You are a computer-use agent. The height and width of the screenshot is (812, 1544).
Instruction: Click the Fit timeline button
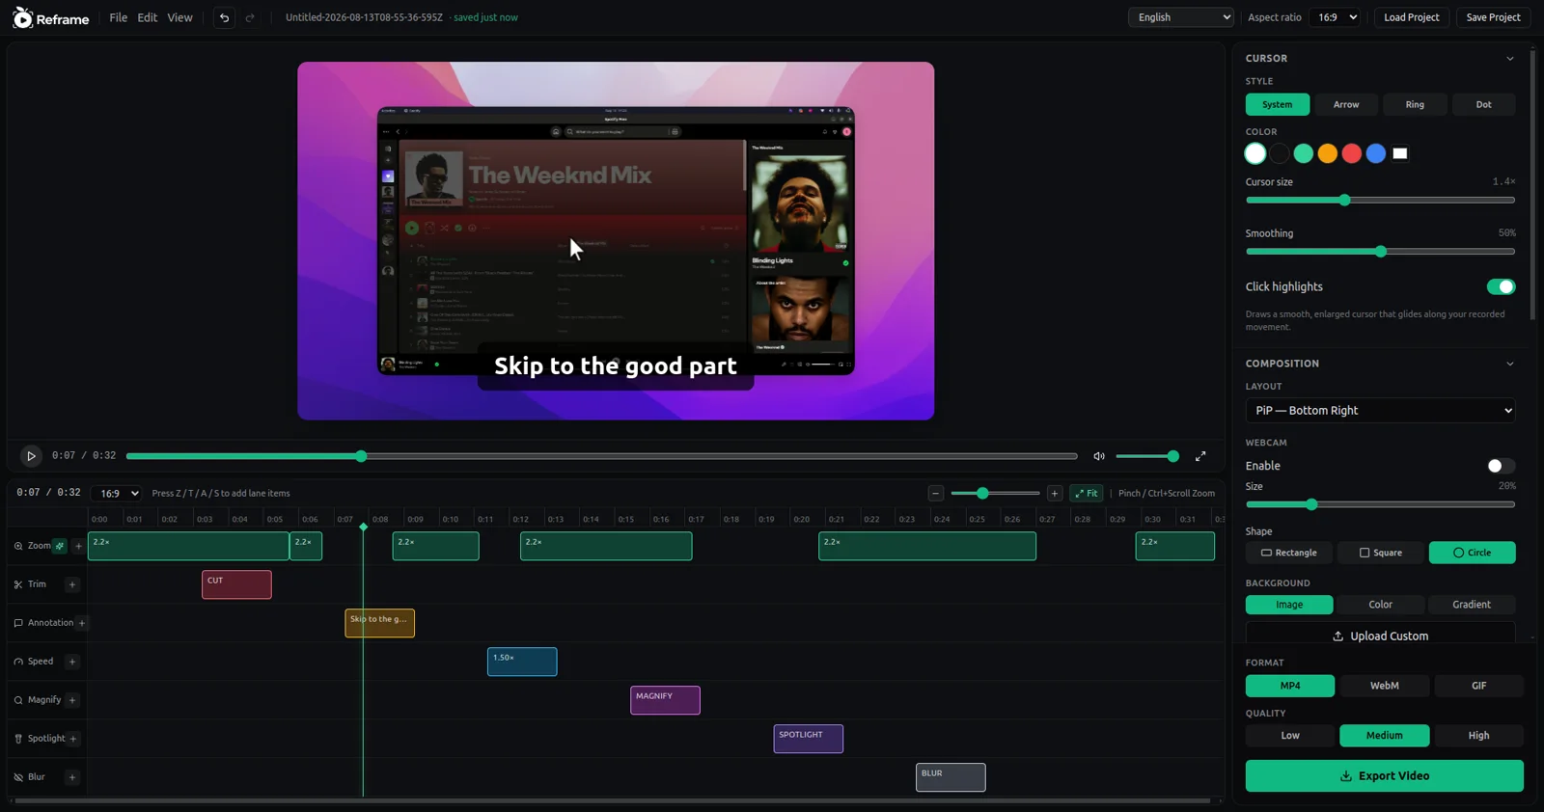click(x=1087, y=493)
